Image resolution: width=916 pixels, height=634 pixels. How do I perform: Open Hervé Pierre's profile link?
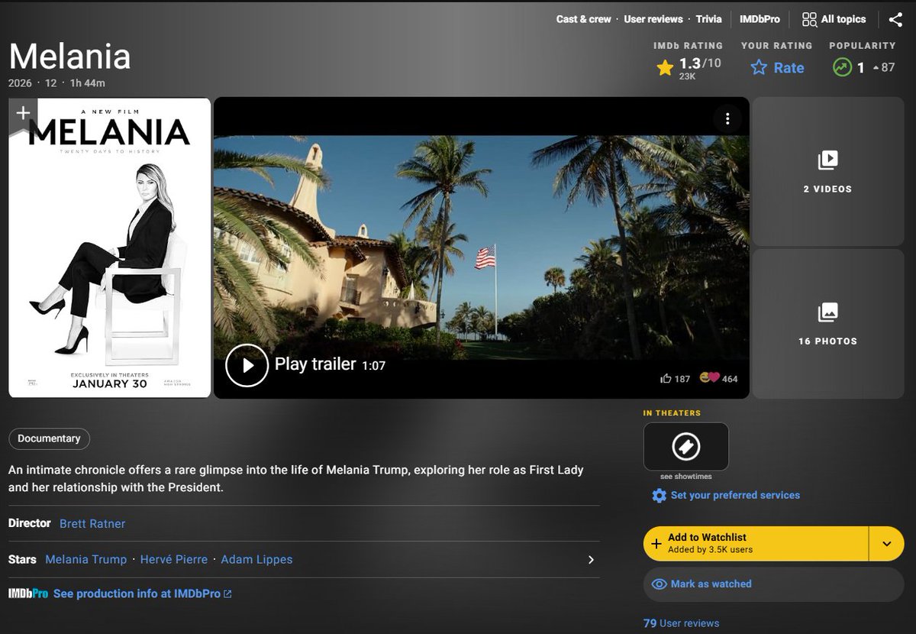click(174, 560)
